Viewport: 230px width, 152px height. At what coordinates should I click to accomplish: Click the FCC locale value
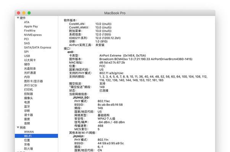[x=102, y=66]
